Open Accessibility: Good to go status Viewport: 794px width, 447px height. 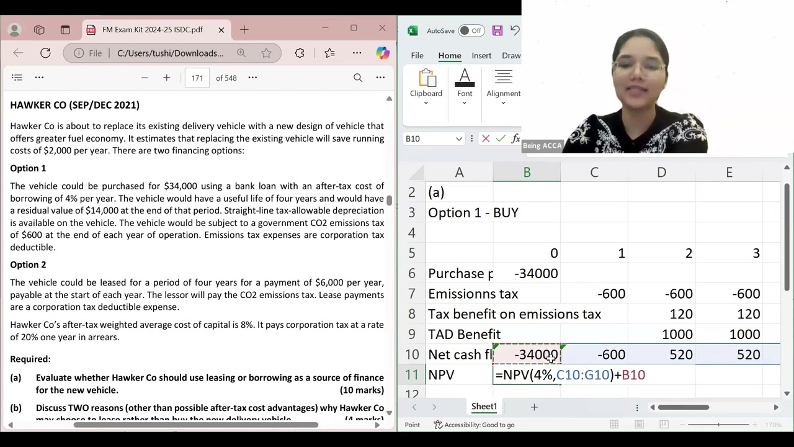[475, 425]
